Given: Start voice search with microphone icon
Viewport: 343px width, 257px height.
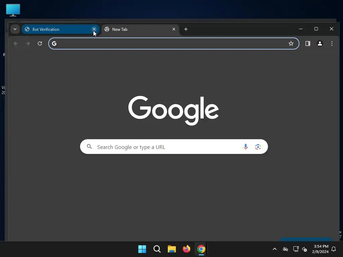Looking at the screenshot, I should (246, 147).
